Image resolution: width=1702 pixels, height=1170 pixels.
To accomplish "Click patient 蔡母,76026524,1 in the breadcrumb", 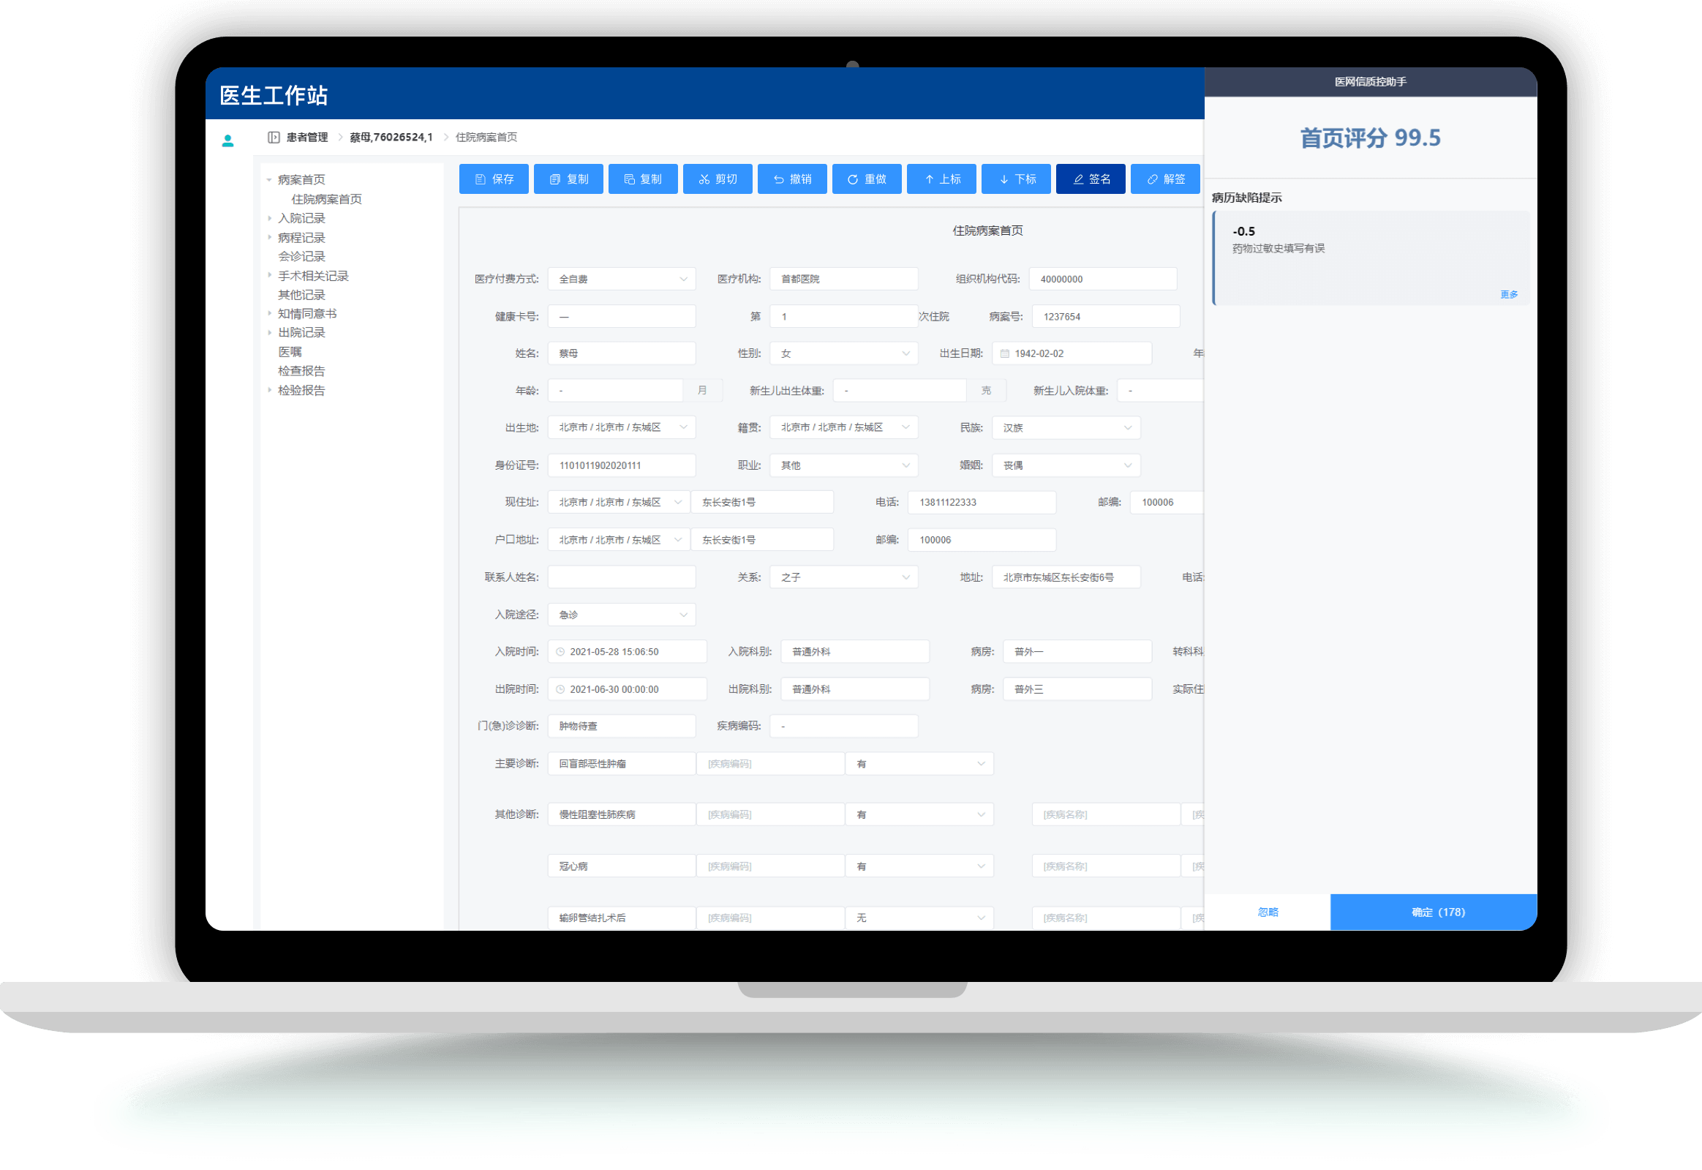I will 391,137.
